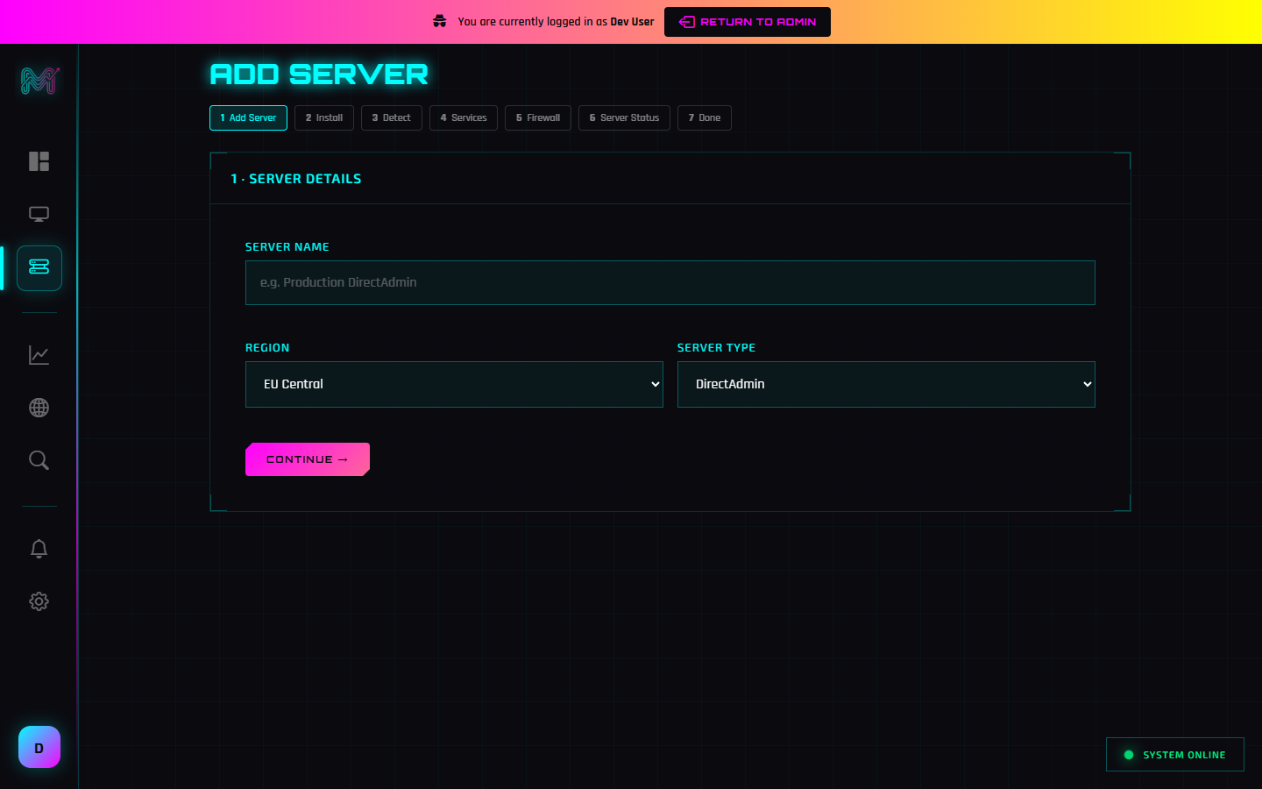Click the search magnifier icon

click(x=39, y=460)
